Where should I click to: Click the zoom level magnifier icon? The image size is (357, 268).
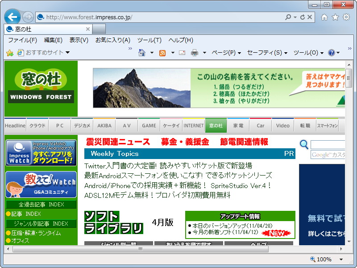(x=313, y=259)
